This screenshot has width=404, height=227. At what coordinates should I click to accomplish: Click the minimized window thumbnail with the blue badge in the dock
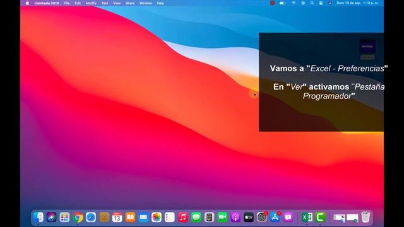click(x=340, y=218)
